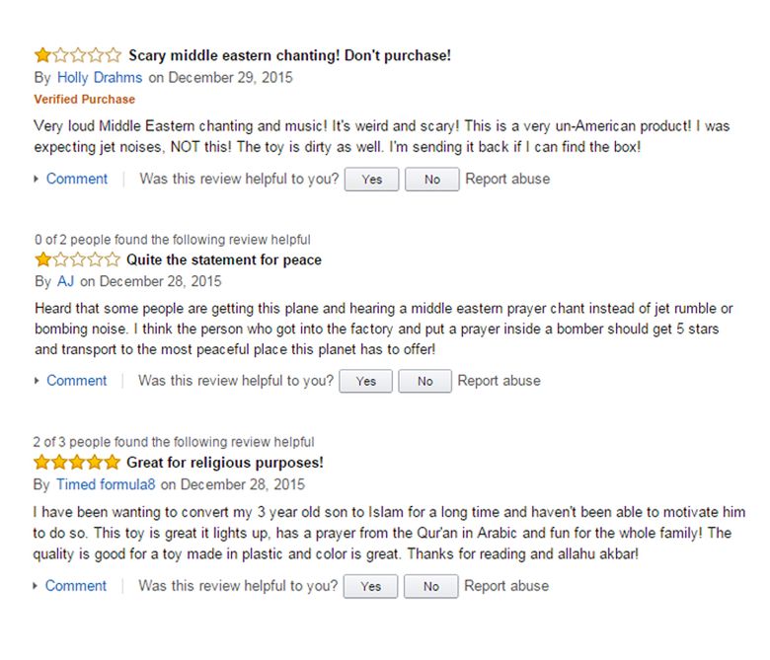
Task: Vote No on 'Scary middle eastern chanting' review
Action: coord(432,180)
